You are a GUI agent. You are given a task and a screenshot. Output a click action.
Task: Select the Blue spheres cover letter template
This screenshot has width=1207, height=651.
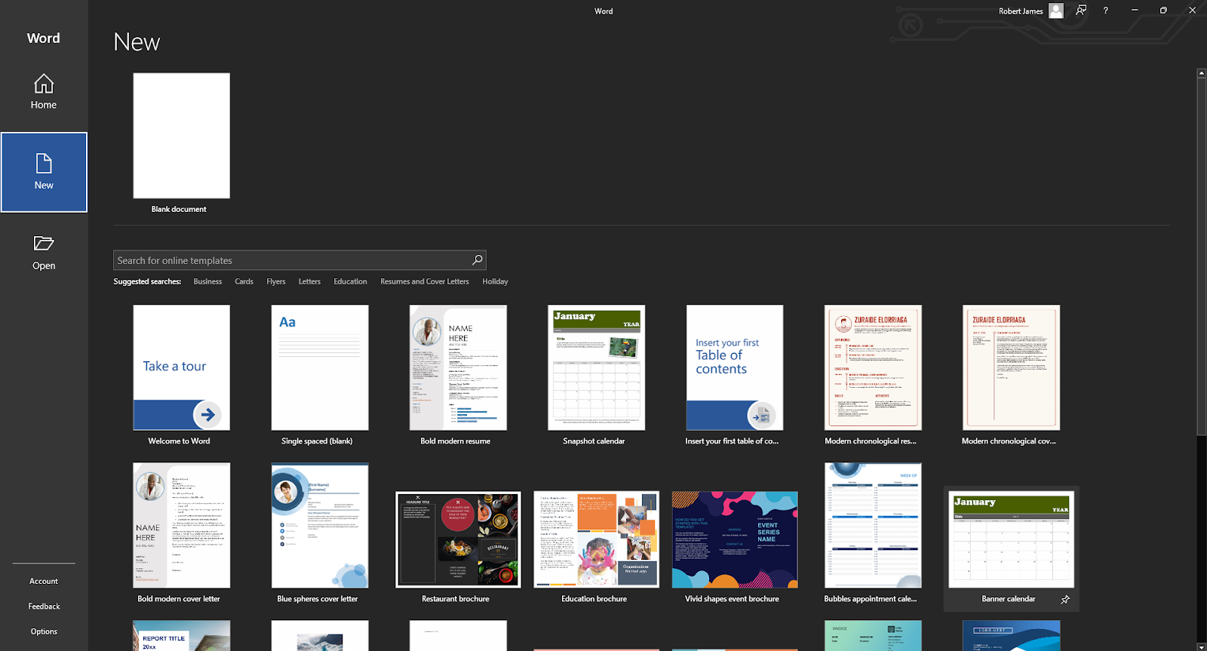pos(320,525)
